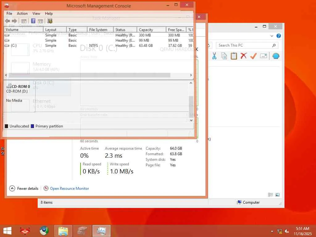
Task: Click the volume list scroll-right arrow
Action: 191,75
